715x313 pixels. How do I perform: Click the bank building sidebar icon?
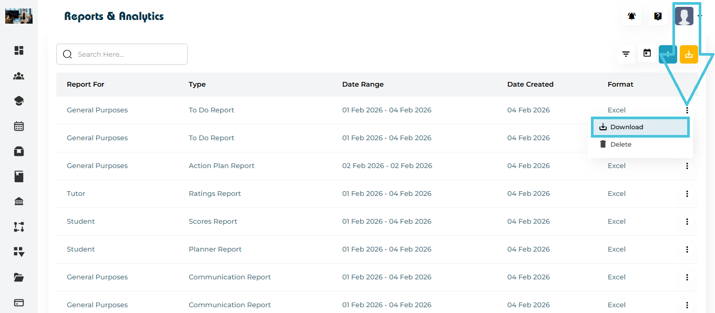coord(19,202)
